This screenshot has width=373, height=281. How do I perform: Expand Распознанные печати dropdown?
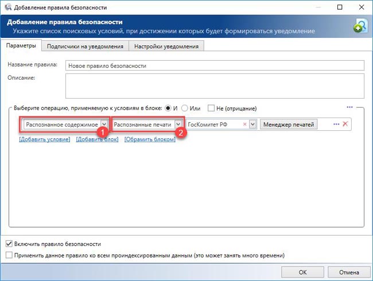178,124
